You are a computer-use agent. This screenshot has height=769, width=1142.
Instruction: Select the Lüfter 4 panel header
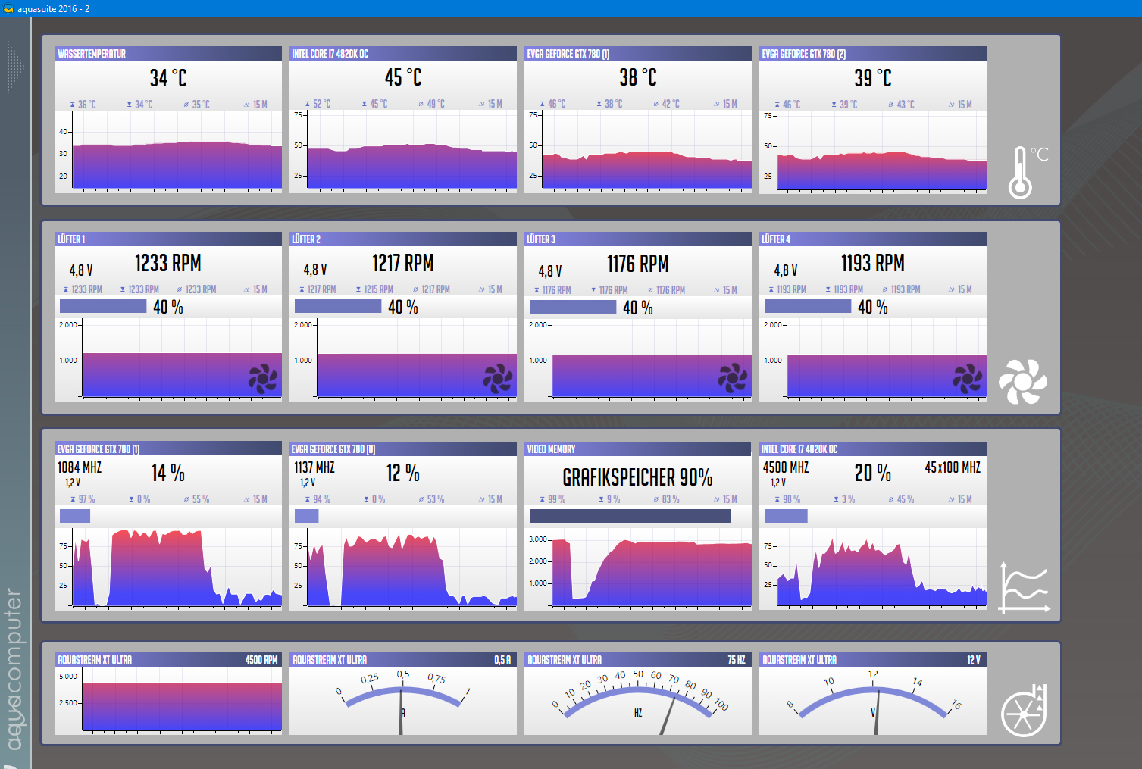click(x=873, y=239)
